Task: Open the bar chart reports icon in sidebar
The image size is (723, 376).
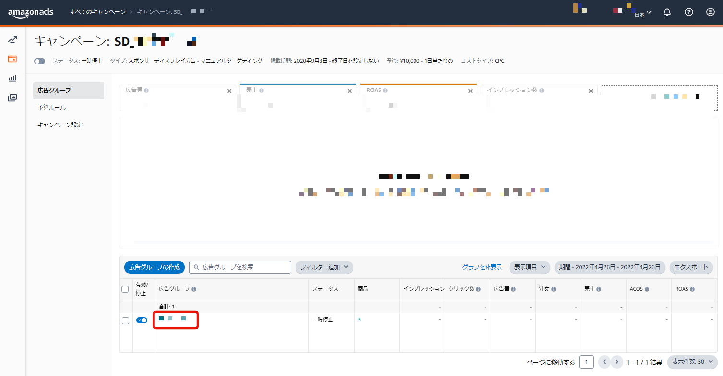Action: click(x=12, y=78)
